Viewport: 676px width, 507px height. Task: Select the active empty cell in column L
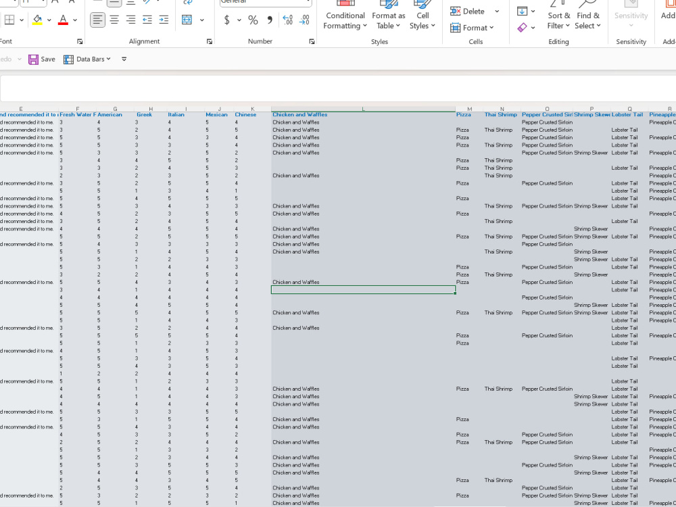click(x=364, y=290)
